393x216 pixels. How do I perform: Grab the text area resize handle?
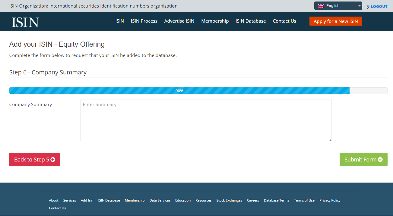click(x=330, y=139)
